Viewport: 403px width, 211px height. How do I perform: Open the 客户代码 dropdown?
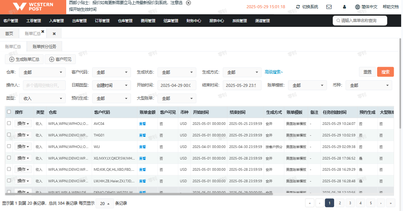pyautogui.click(x=112, y=72)
